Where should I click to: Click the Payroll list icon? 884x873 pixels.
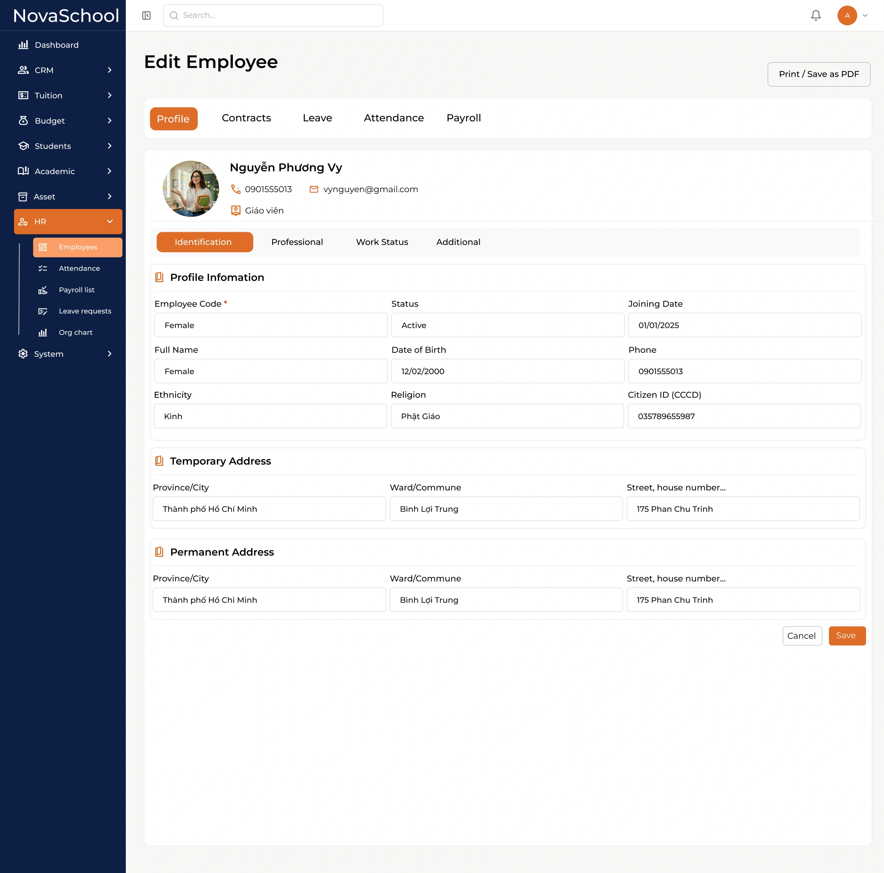tap(43, 290)
